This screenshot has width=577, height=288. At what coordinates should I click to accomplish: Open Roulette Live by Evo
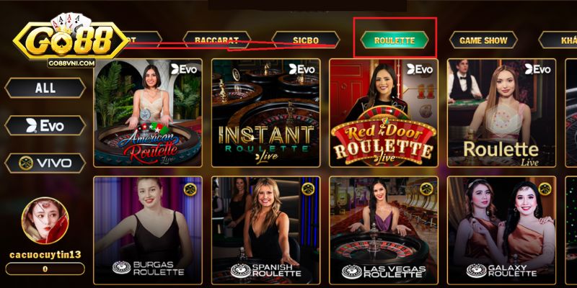click(501, 113)
